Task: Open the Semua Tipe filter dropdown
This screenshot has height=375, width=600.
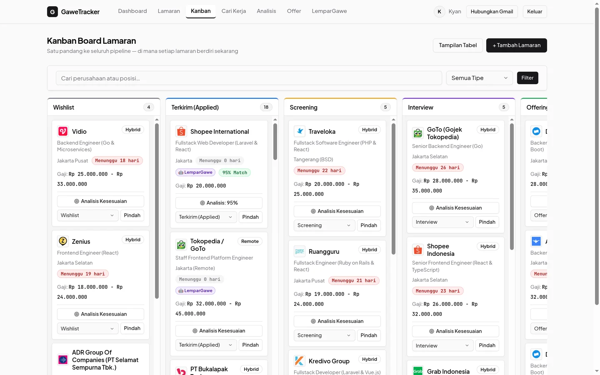Action: click(x=480, y=78)
